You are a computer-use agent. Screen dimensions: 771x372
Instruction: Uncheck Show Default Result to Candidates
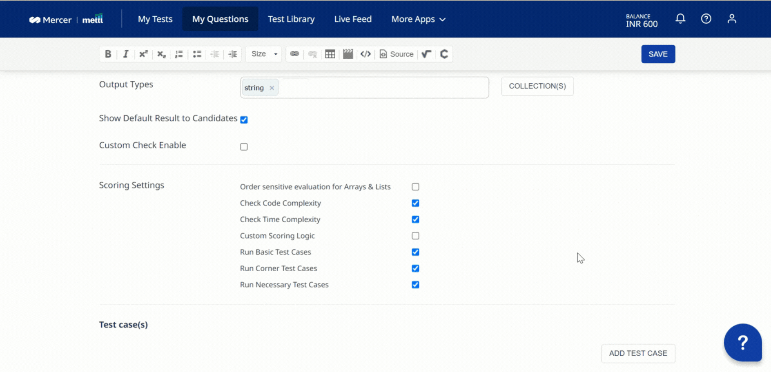pyautogui.click(x=244, y=120)
